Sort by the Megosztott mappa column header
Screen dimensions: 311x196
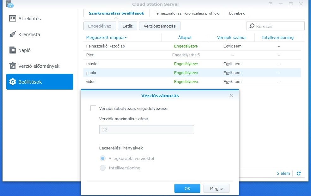coord(104,37)
